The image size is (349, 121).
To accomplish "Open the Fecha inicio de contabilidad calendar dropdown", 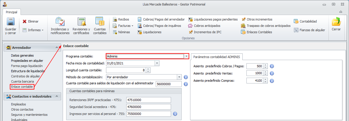I will pos(157,63).
